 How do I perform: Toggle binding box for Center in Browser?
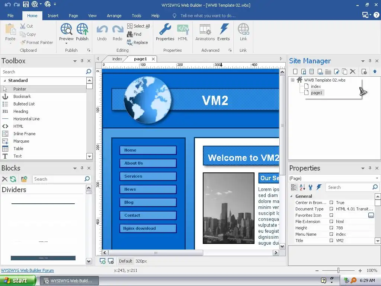[x=331, y=202]
